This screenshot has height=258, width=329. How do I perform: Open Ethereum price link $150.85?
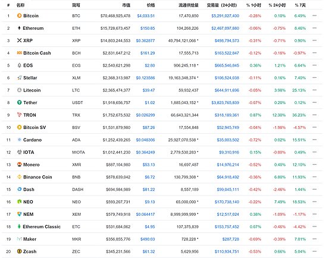148,28
